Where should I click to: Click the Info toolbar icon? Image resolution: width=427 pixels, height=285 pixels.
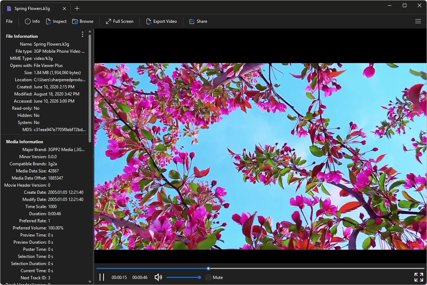coord(28,21)
